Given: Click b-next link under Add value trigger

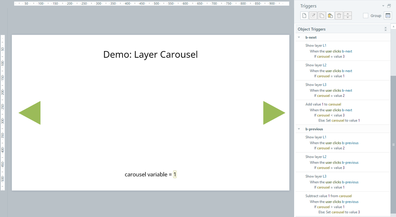Looking at the screenshot, I should pos(347,110).
